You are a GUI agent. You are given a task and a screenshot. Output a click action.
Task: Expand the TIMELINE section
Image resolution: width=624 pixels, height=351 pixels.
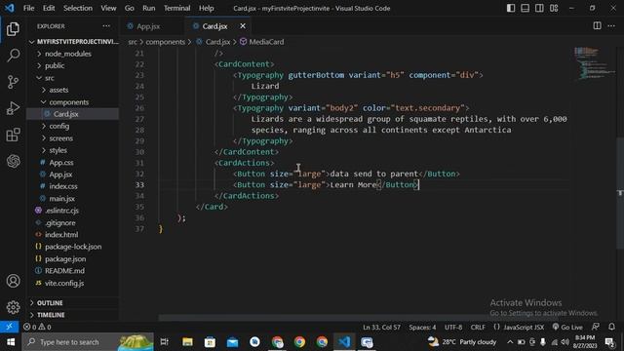coord(74,315)
